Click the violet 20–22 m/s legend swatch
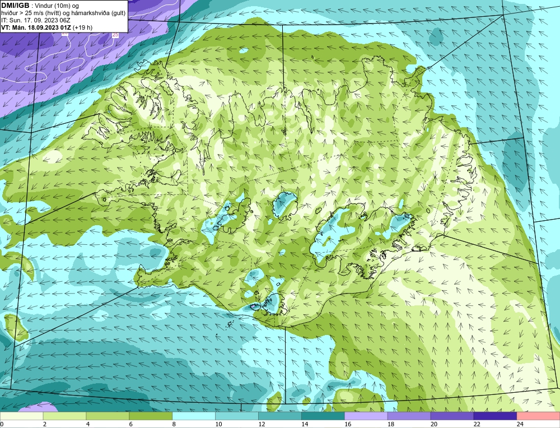The image size is (560, 428). (452, 416)
